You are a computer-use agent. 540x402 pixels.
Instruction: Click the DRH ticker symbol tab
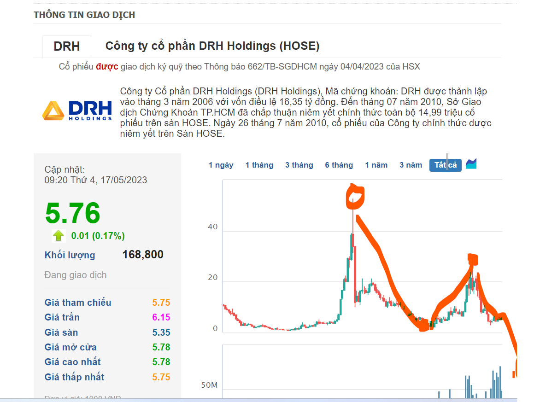(x=67, y=47)
